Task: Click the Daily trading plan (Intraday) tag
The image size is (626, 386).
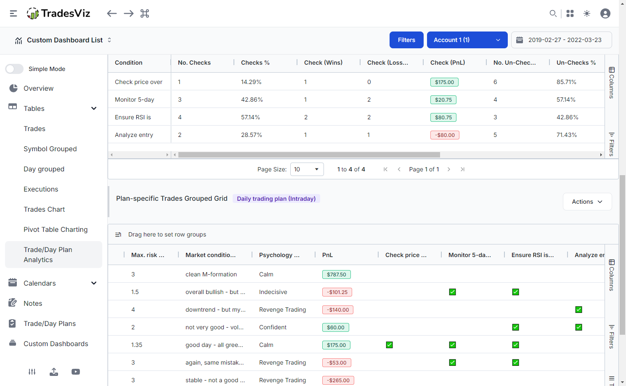Action: click(x=276, y=199)
